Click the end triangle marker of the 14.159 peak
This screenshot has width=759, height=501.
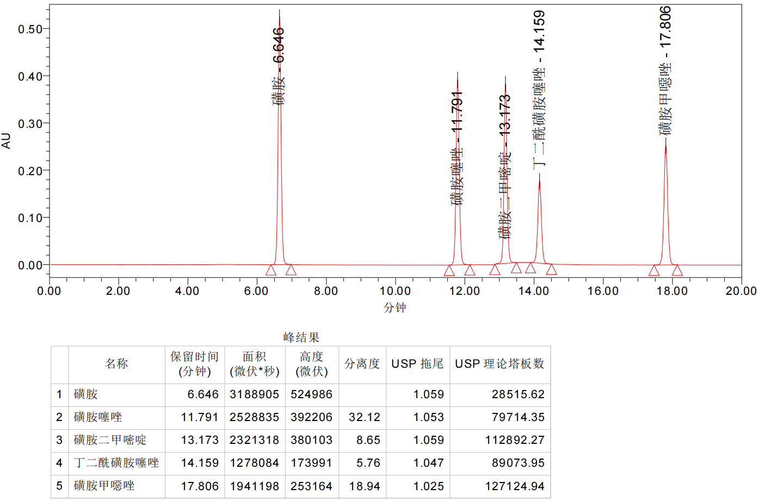coord(551,270)
